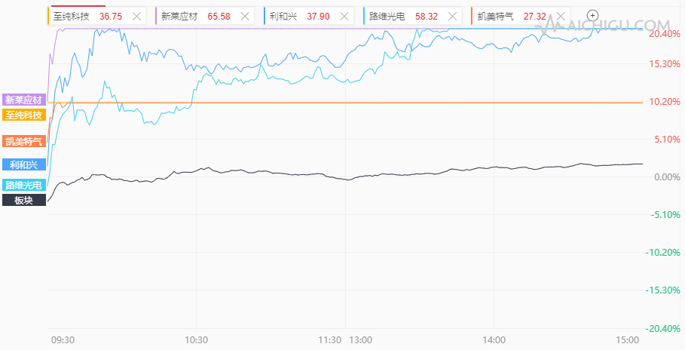Toggle the blue 利和兴 legend tag

[x=24, y=164]
